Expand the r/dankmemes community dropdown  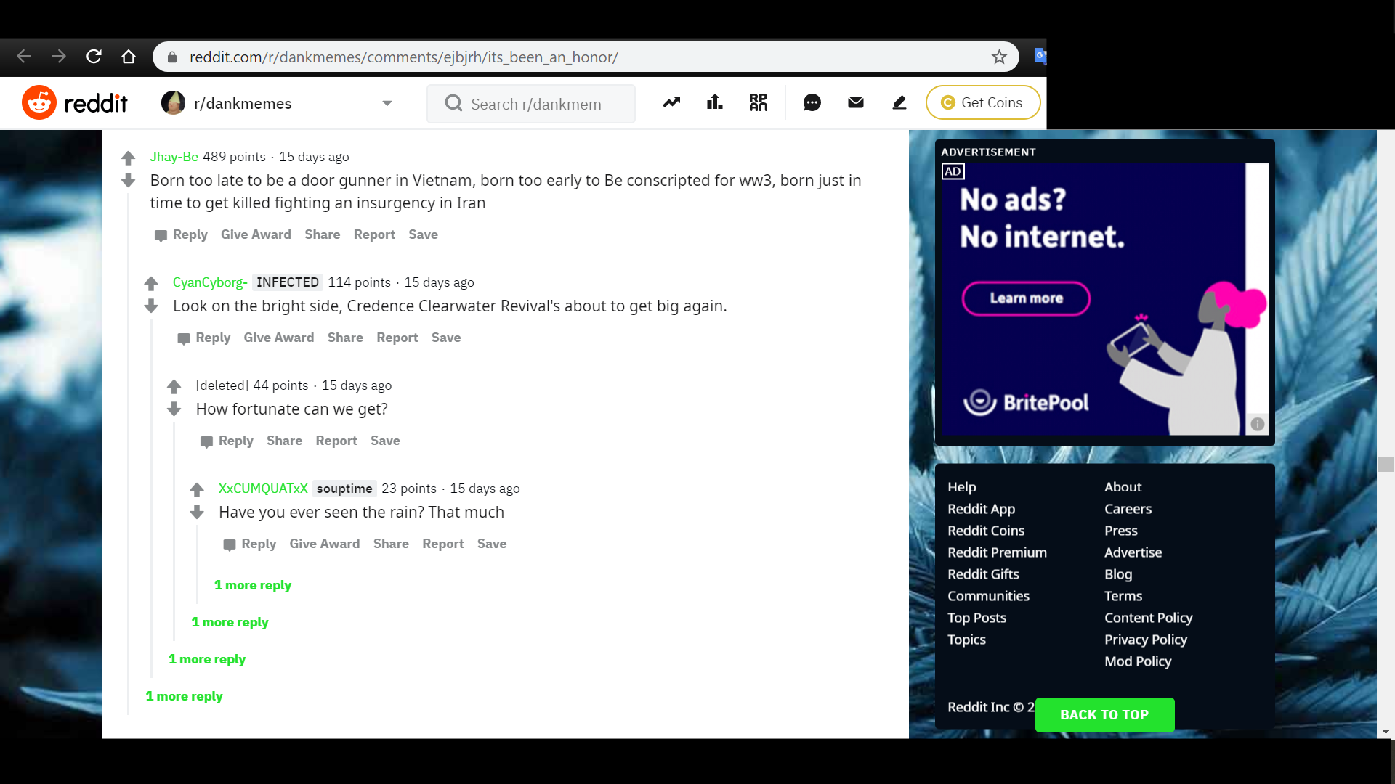[x=387, y=103]
